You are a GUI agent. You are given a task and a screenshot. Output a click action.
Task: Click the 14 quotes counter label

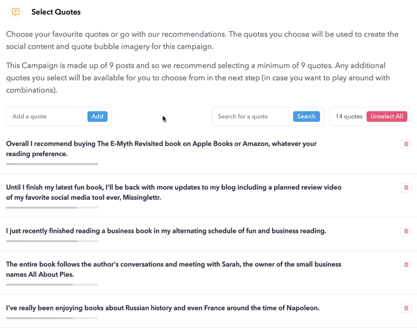point(349,116)
